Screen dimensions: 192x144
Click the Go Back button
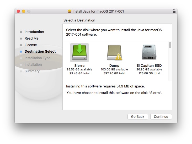pos(138,117)
